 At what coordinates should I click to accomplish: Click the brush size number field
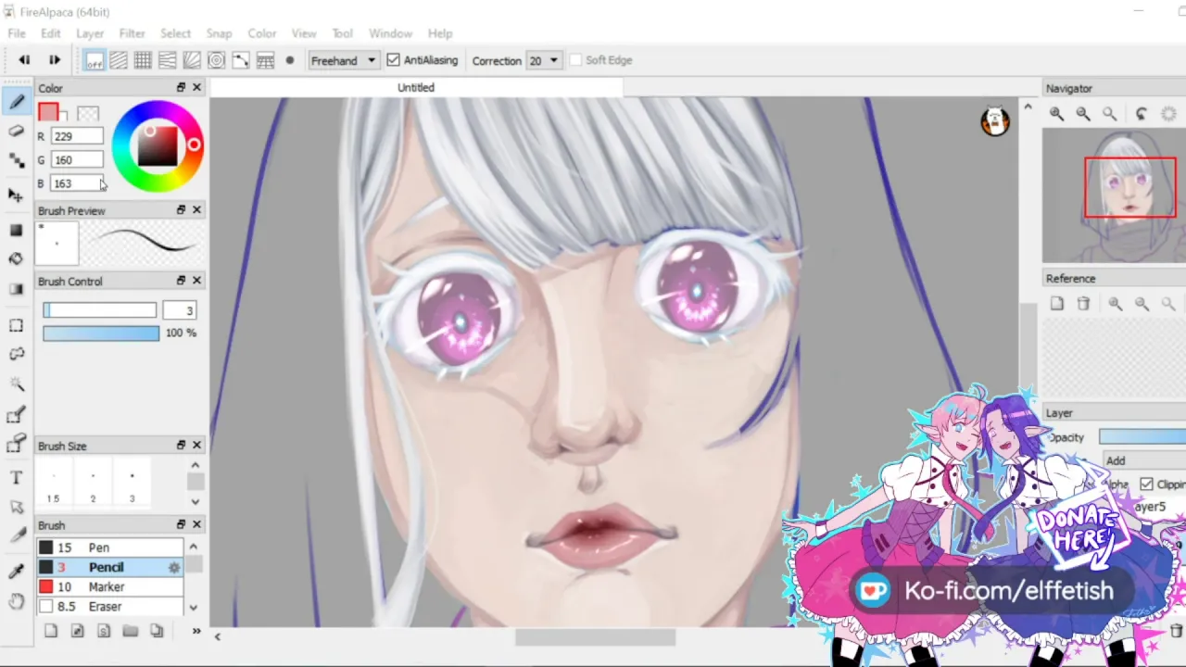click(180, 310)
